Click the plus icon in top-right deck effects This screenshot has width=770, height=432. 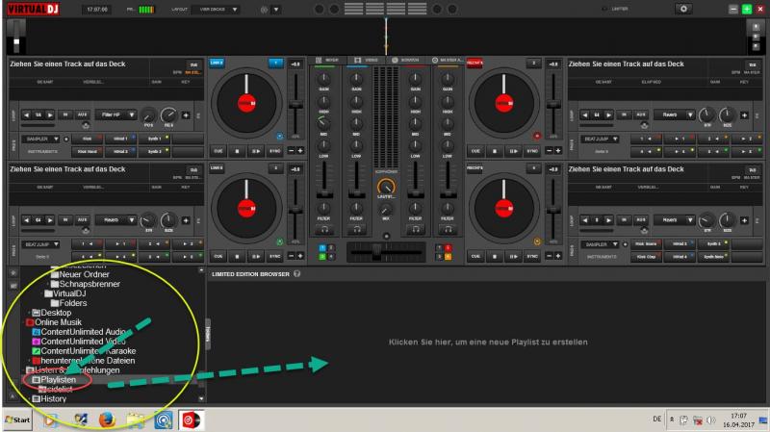pyautogui.click(x=744, y=115)
